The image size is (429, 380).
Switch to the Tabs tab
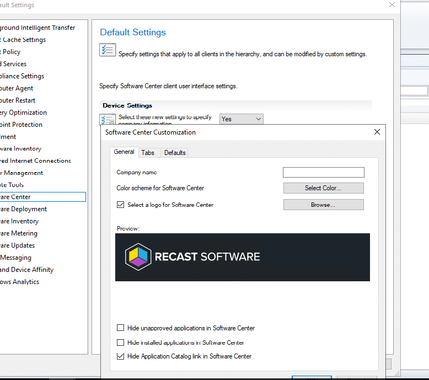147,153
